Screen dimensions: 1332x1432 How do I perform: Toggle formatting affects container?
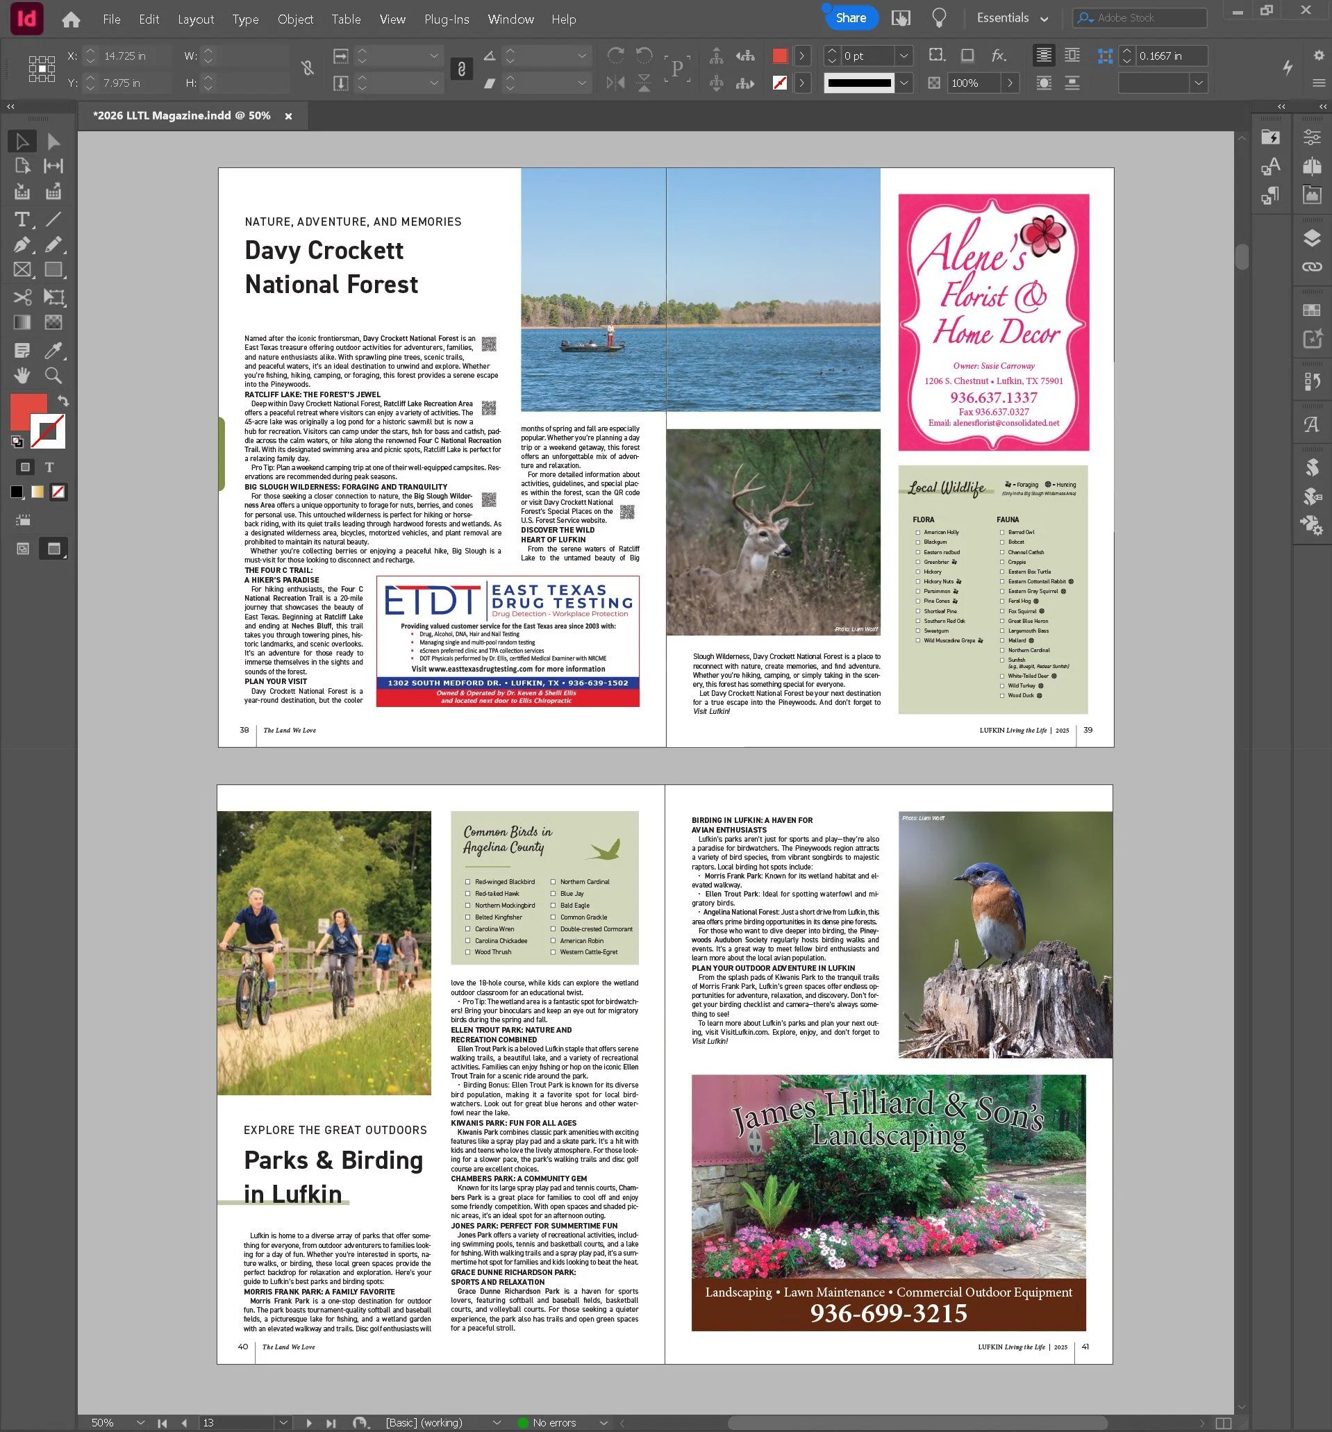pyautogui.click(x=25, y=467)
